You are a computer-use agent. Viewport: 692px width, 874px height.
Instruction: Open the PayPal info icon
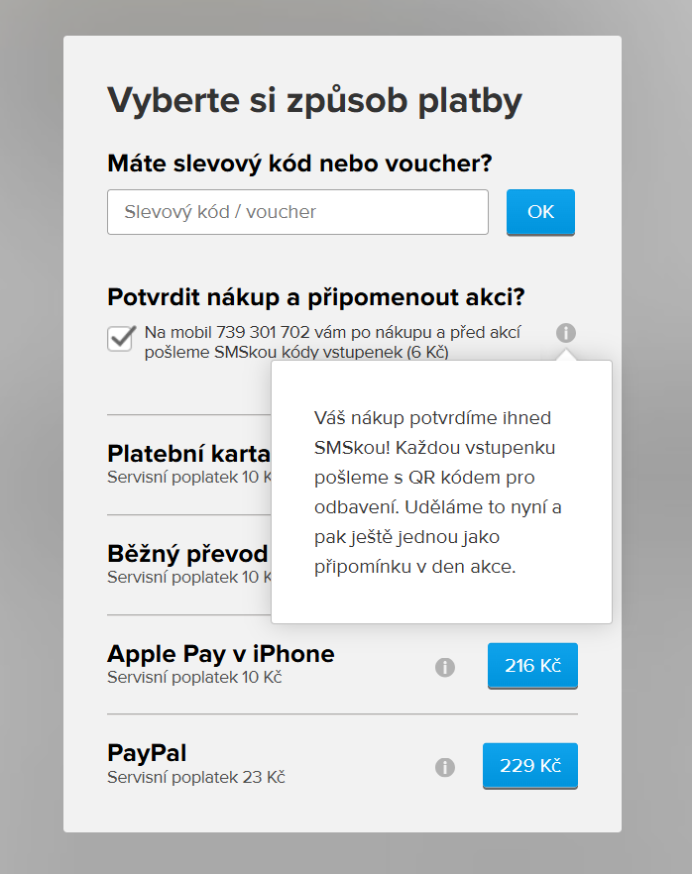tap(445, 767)
